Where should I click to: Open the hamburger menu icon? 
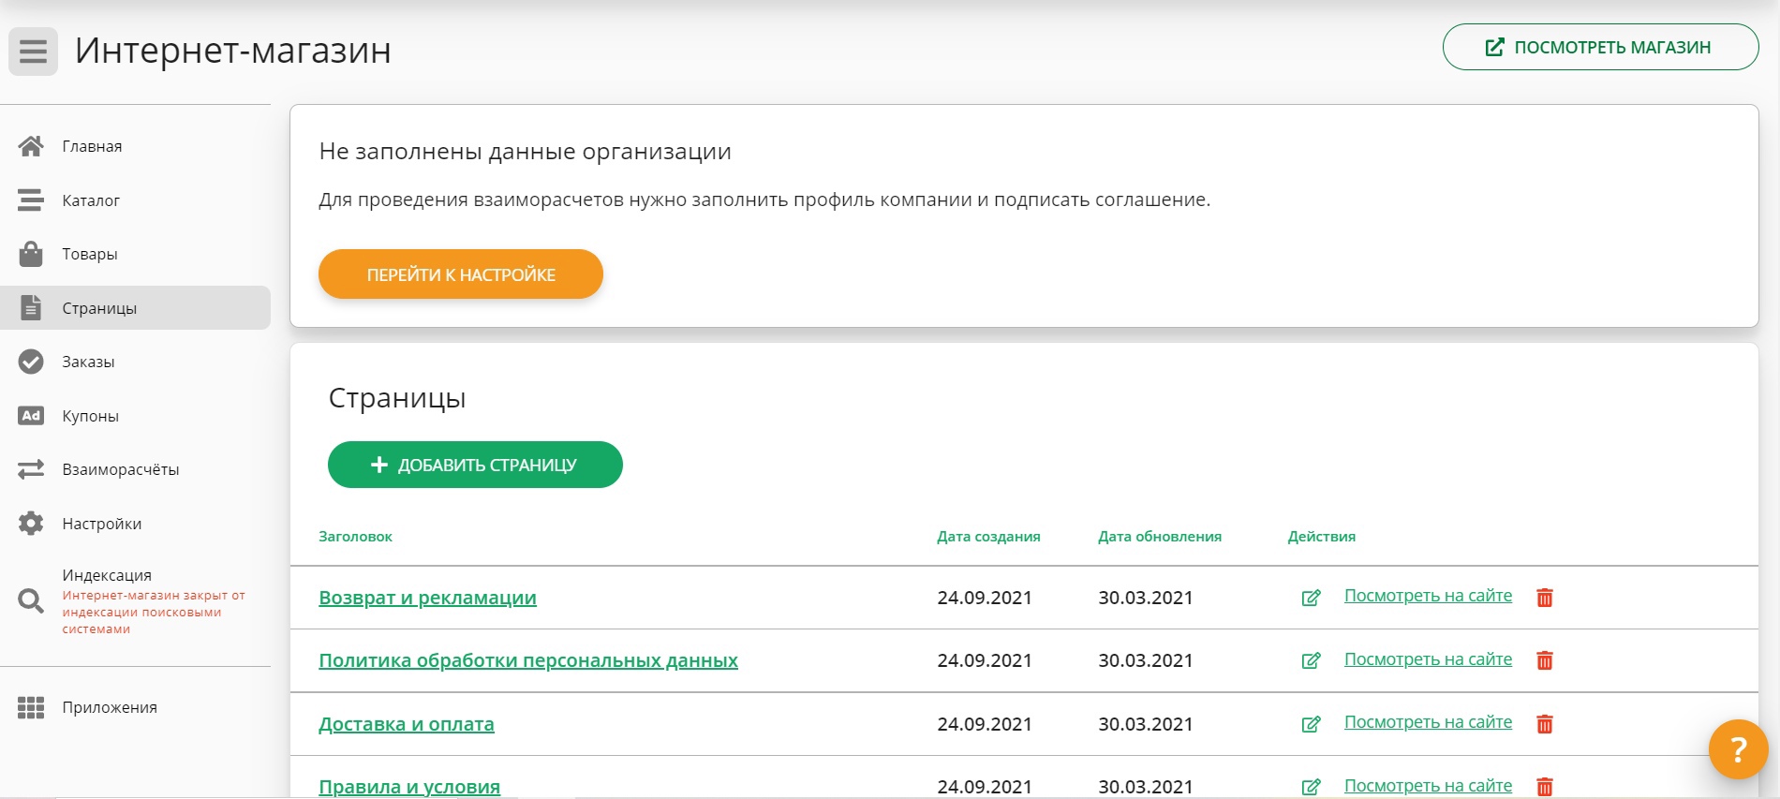coord(33,52)
